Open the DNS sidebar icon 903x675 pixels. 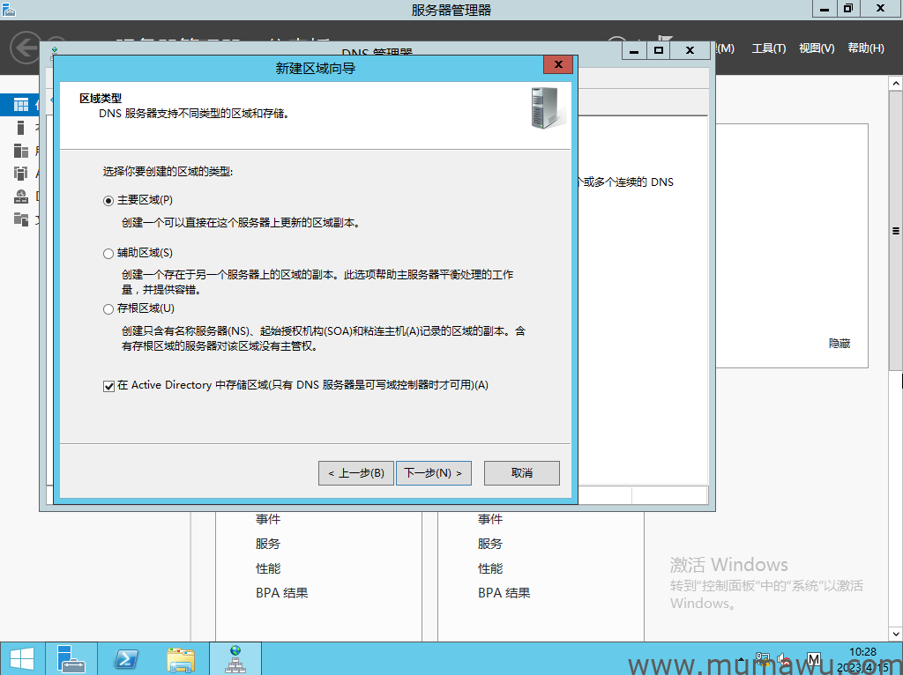[19, 197]
